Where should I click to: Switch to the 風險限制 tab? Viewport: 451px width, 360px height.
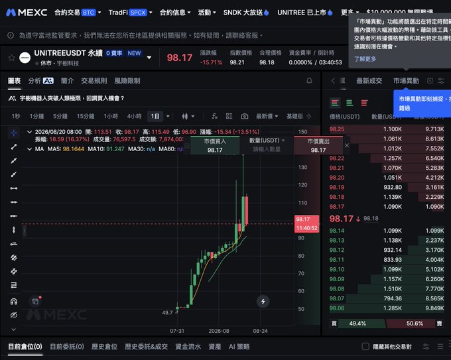(x=127, y=81)
